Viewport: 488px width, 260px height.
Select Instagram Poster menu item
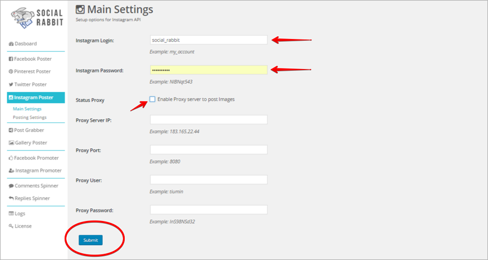tap(36, 97)
